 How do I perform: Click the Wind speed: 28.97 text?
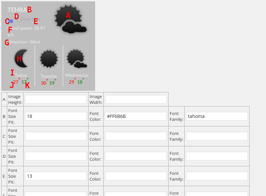(x=27, y=28)
